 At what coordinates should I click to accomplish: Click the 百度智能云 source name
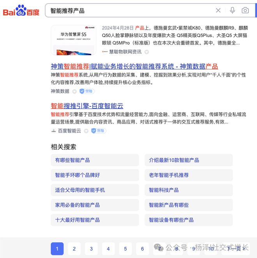69,131
